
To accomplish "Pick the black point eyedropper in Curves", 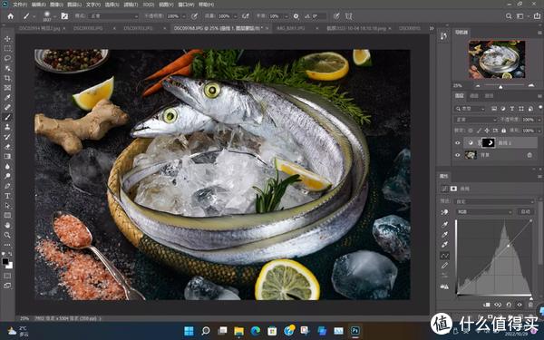I will coord(445,225).
